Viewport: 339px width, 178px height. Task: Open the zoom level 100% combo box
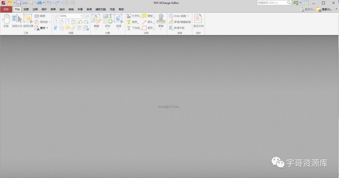71,16
